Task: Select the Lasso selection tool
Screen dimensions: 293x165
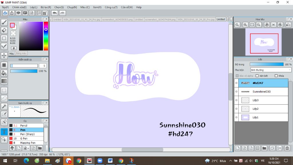Action: point(4,99)
